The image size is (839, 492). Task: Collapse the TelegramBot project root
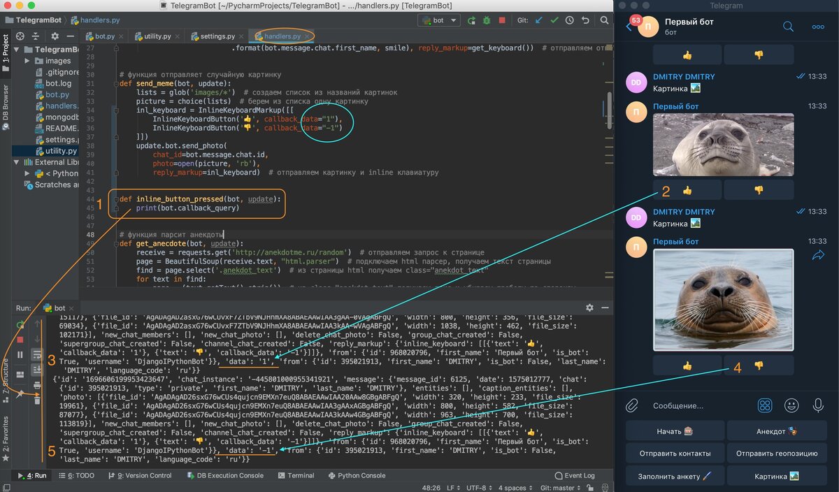tap(17, 50)
